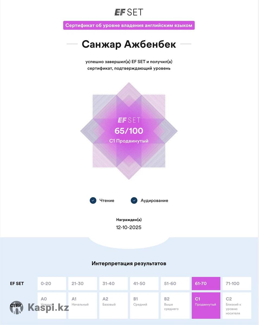Click the B2 Выше среднего level cell
This screenshot has height=325, width=259.
(x=175, y=305)
